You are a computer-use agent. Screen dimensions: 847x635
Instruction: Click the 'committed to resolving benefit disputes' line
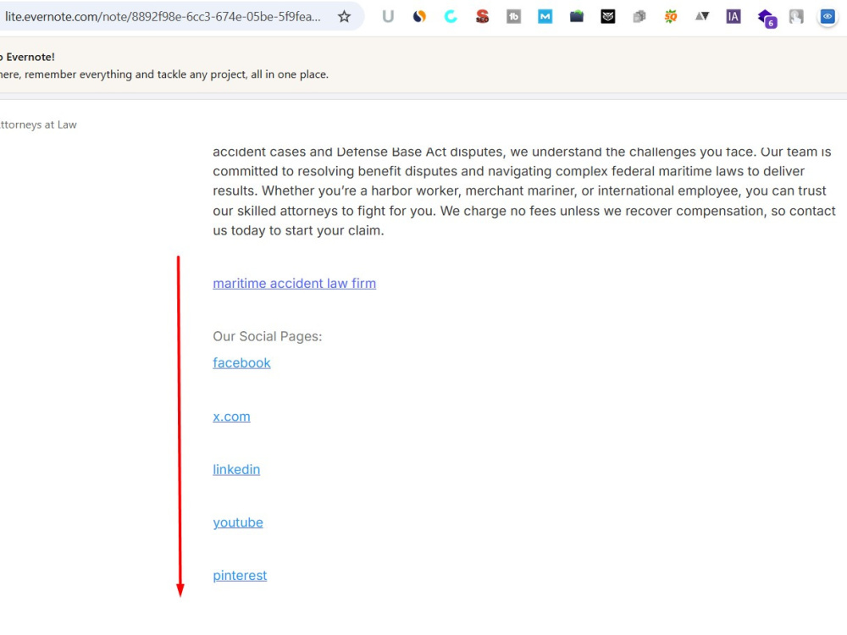coord(508,171)
